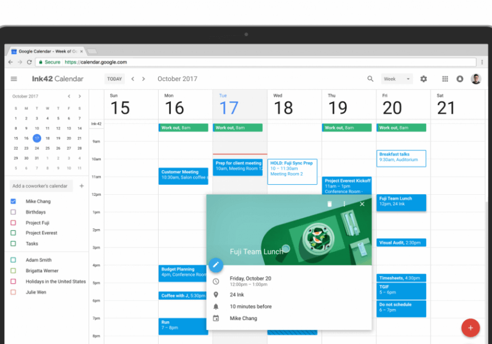Click the search magnifier icon
492x344 pixels.
(x=370, y=79)
